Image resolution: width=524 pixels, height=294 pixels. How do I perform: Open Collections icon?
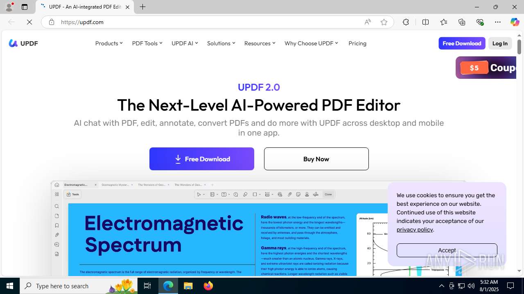coord(462,22)
